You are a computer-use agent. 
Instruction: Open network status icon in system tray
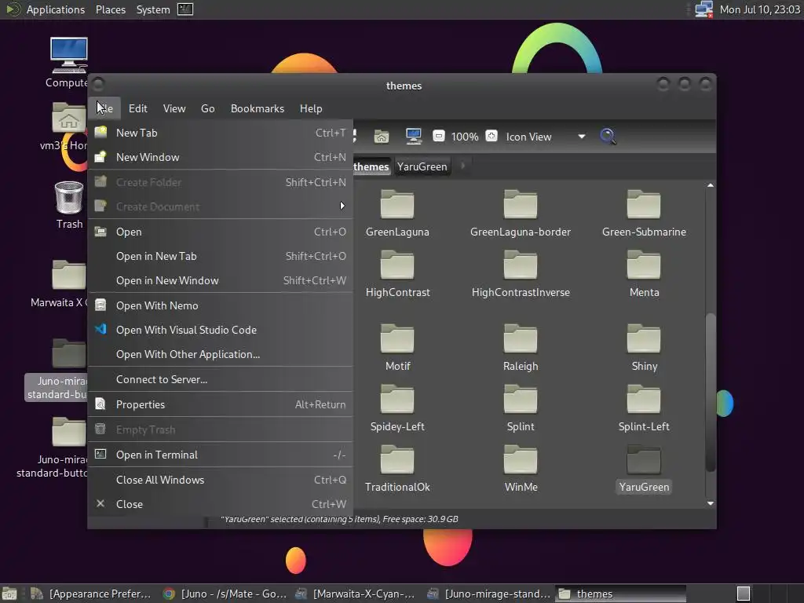click(x=703, y=9)
